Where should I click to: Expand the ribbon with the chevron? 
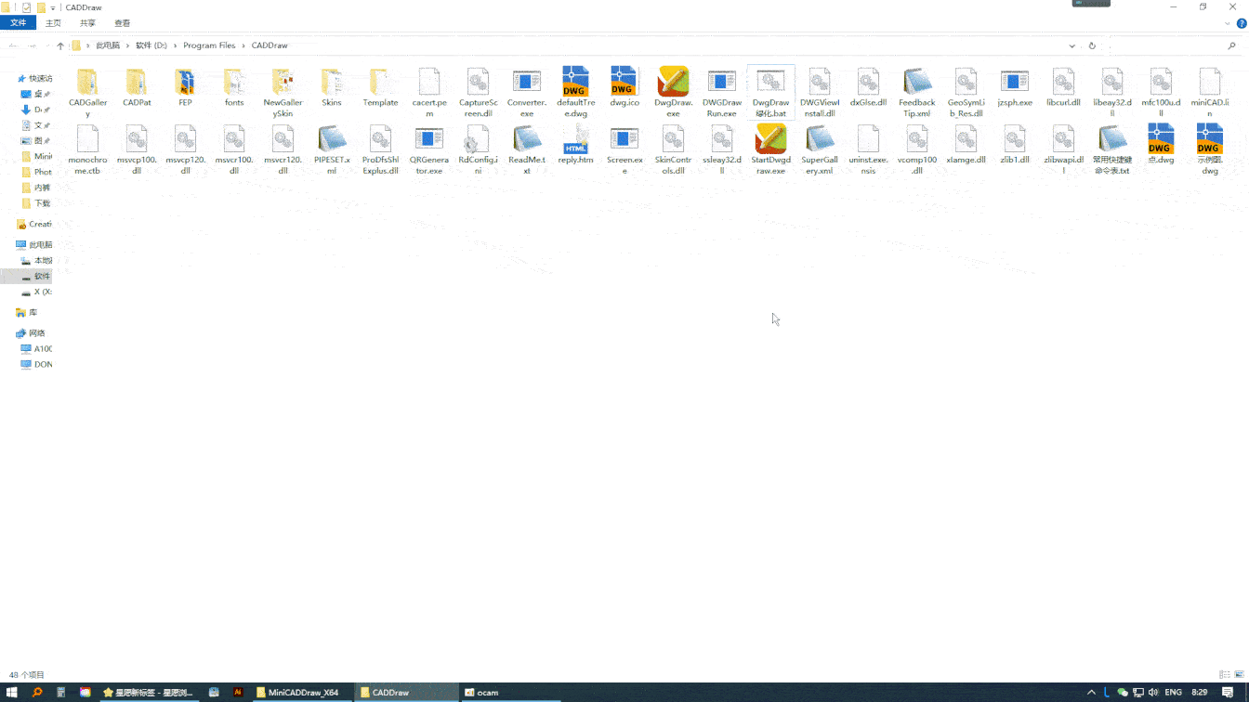(1229, 23)
